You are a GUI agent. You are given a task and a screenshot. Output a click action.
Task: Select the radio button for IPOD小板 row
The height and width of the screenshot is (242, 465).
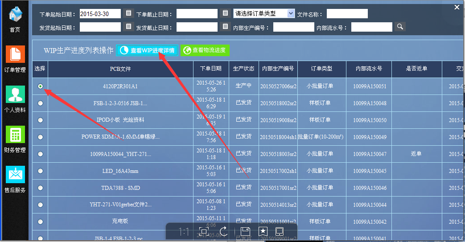[x=41, y=120]
